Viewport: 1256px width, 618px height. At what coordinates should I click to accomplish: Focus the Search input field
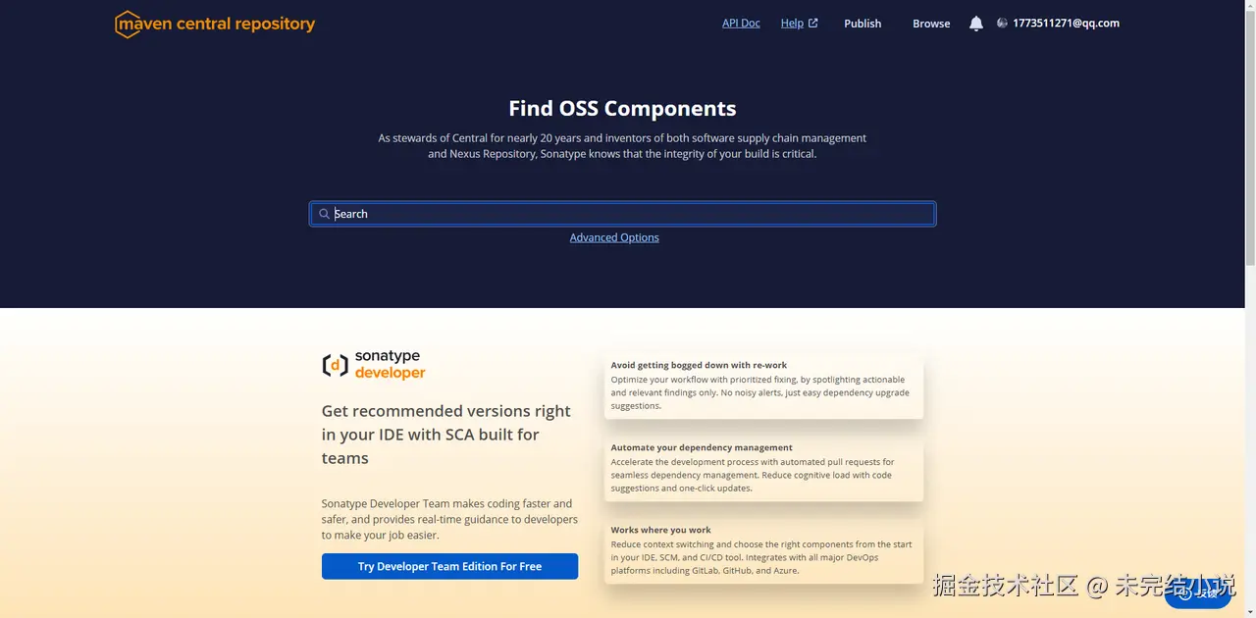623,214
